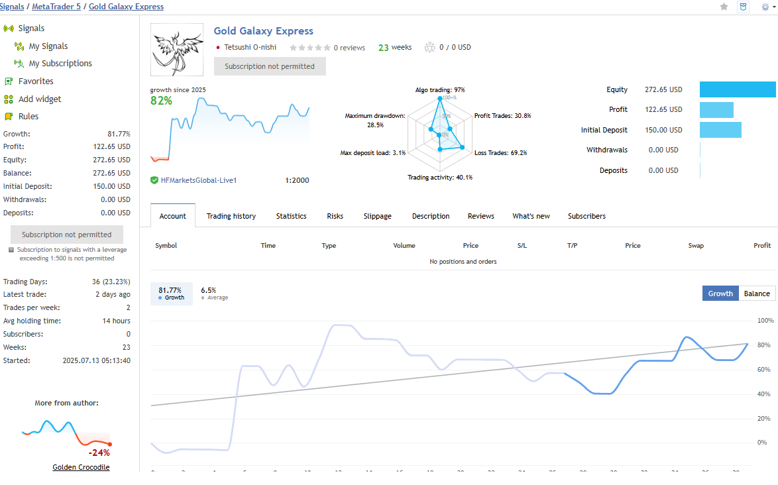Click the gray star favorite icon
This screenshot has width=778, height=485.
(724, 7)
